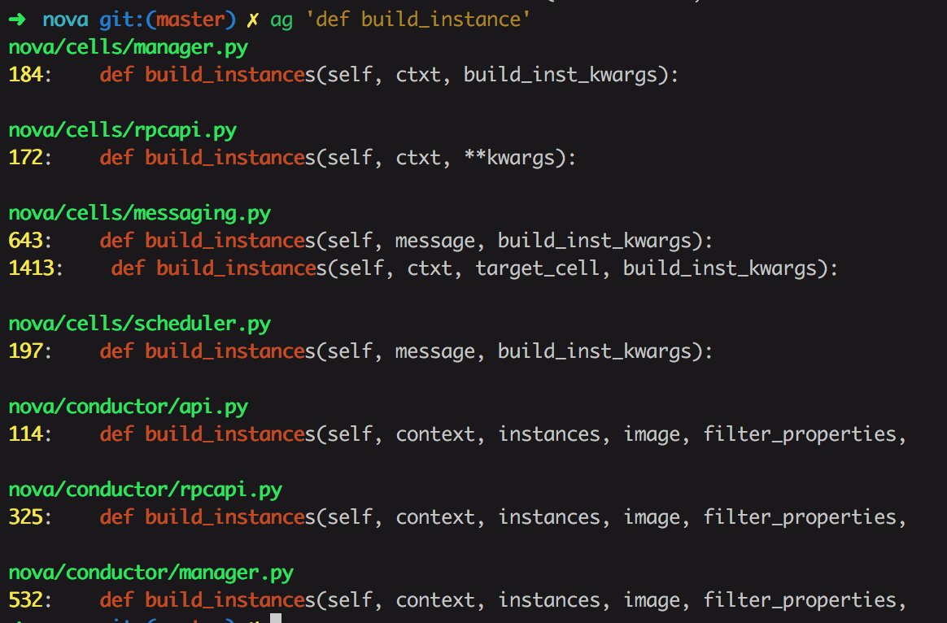The width and height of the screenshot is (947, 623).
Task: Click the quoted search string 'def build_instance'
Action: click(x=418, y=20)
